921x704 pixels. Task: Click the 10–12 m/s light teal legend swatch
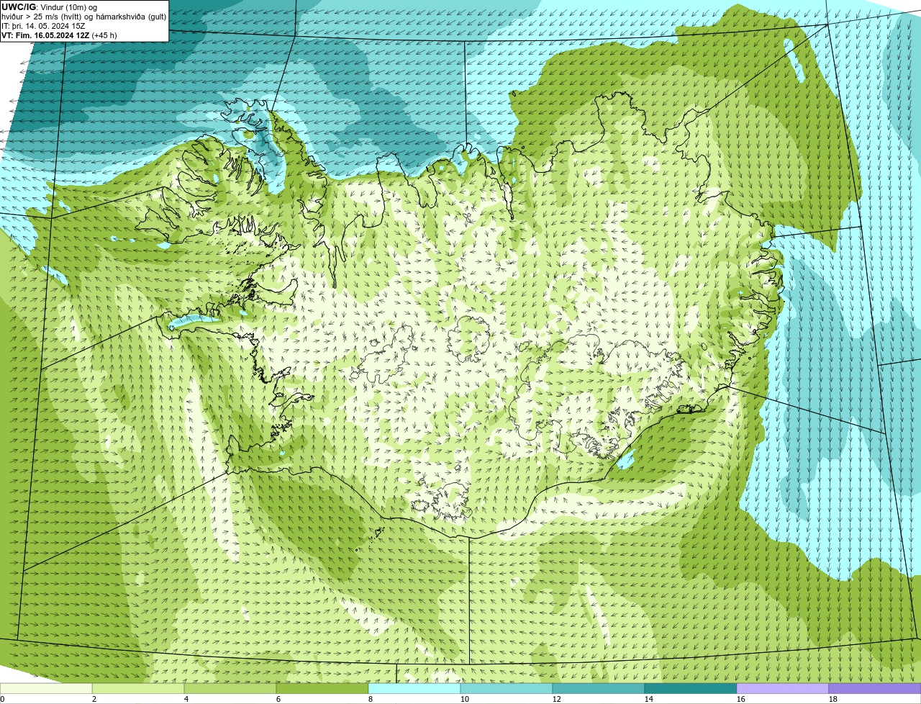click(507, 688)
